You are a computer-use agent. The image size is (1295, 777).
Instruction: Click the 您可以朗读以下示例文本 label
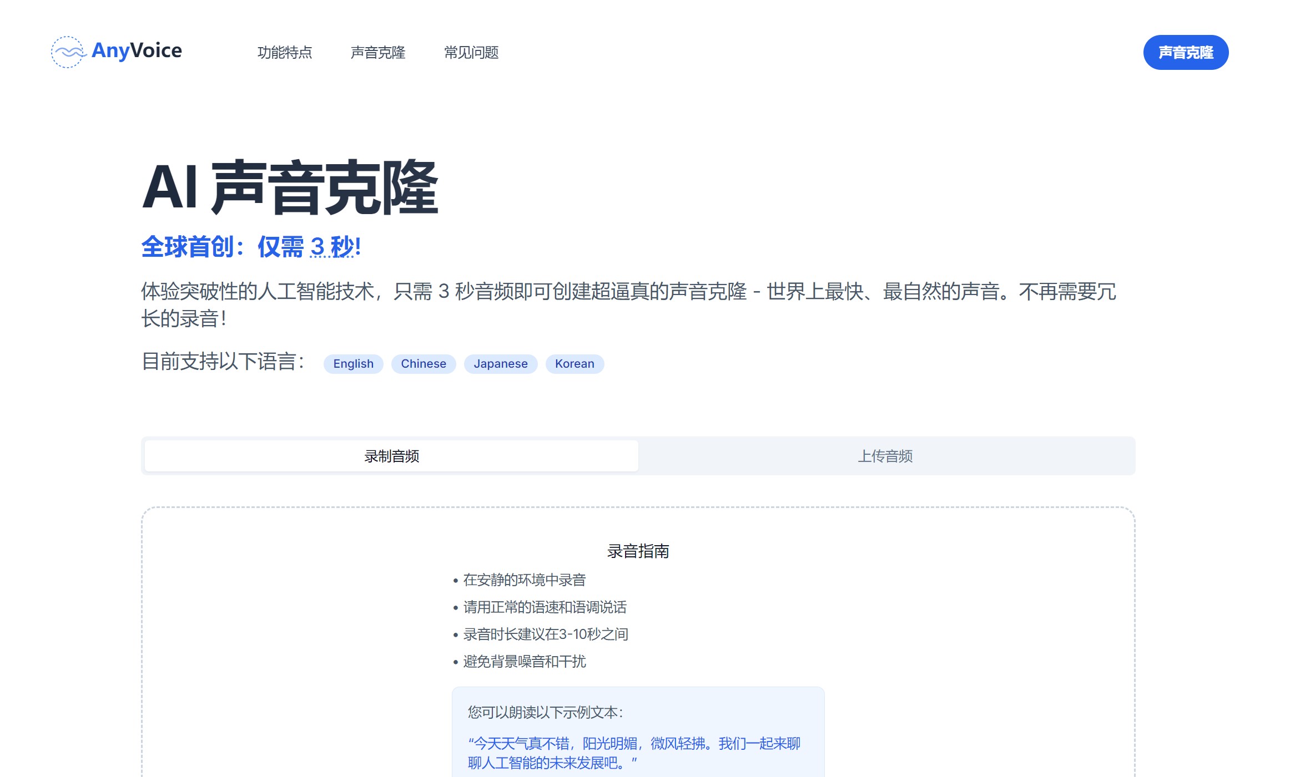coord(545,712)
